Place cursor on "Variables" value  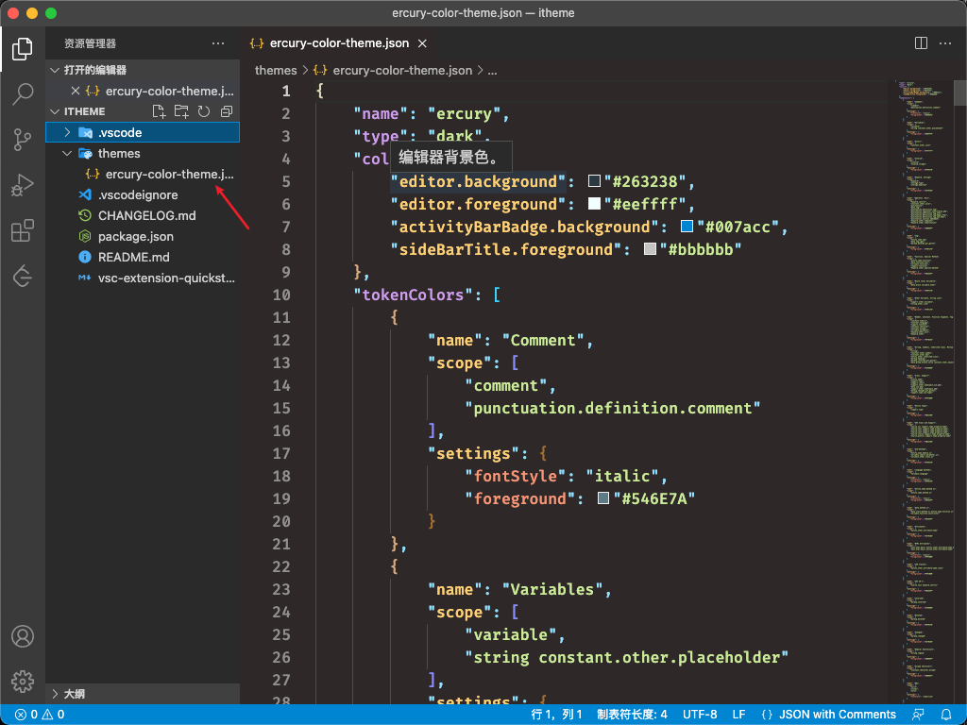[x=551, y=589]
